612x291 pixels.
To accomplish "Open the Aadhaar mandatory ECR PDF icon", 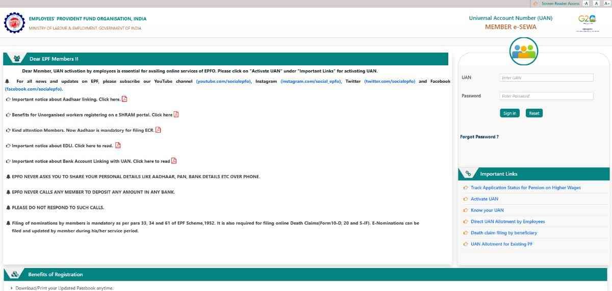I will click(x=158, y=130).
